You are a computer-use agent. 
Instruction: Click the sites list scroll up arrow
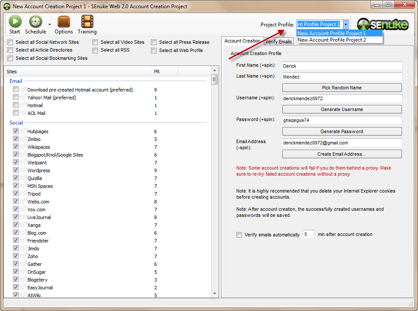click(215, 70)
